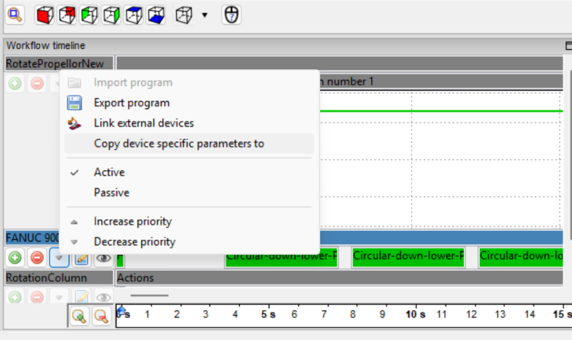Screen dimensions: 572x340
Task: Click the zoom-to-fit magnifier icon
Action: pyautogui.click(x=13, y=15)
